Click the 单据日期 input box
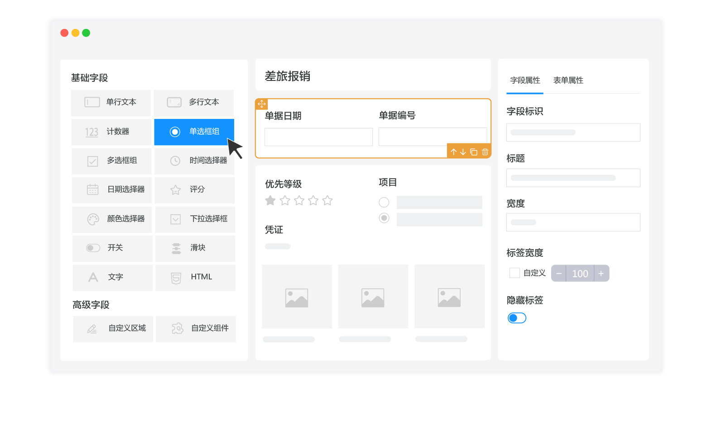This screenshot has height=434, width=712. [318, 137]
